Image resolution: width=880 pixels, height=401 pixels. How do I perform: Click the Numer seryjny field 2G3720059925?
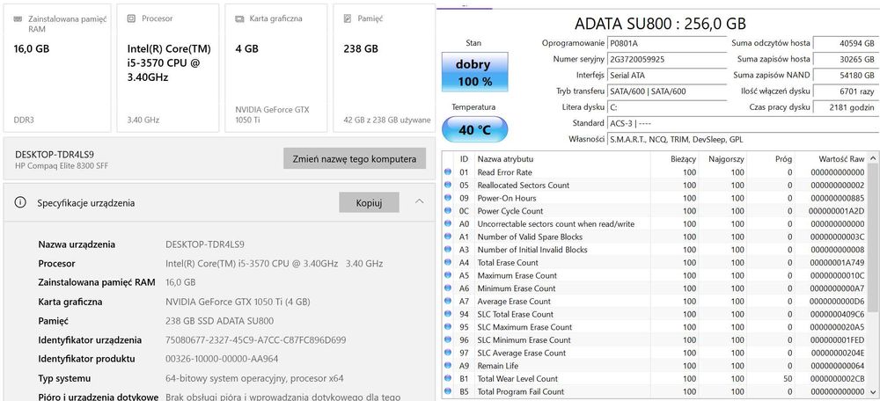667,59
